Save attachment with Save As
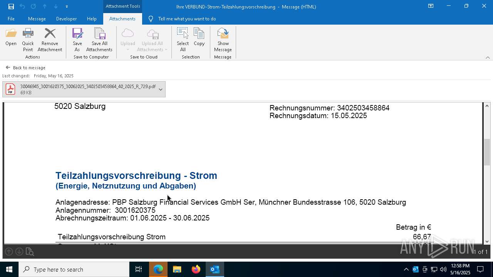 [x=77, y=40]
